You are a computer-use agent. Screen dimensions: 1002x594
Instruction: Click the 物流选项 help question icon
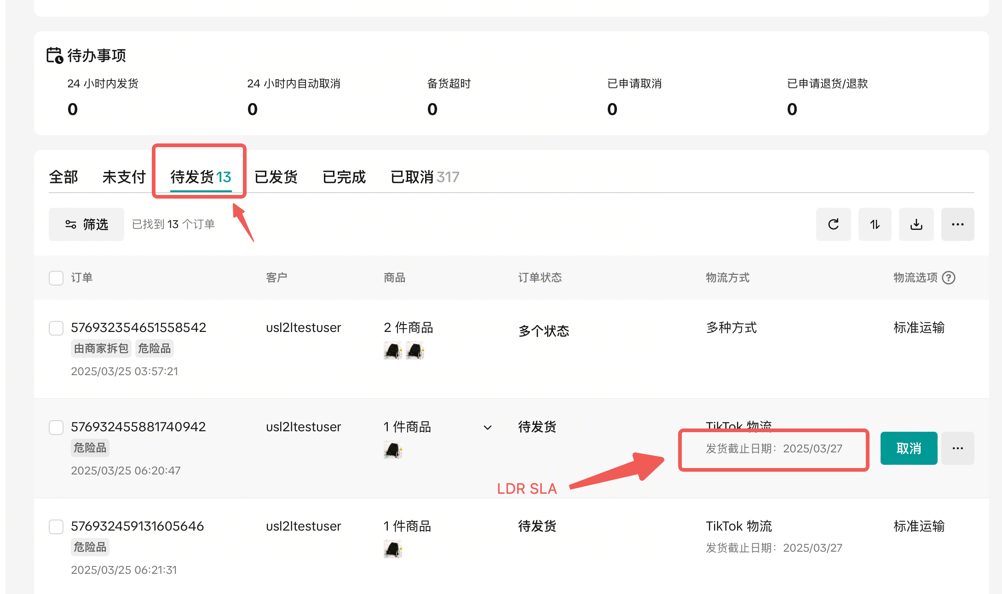tap(949, 278)
